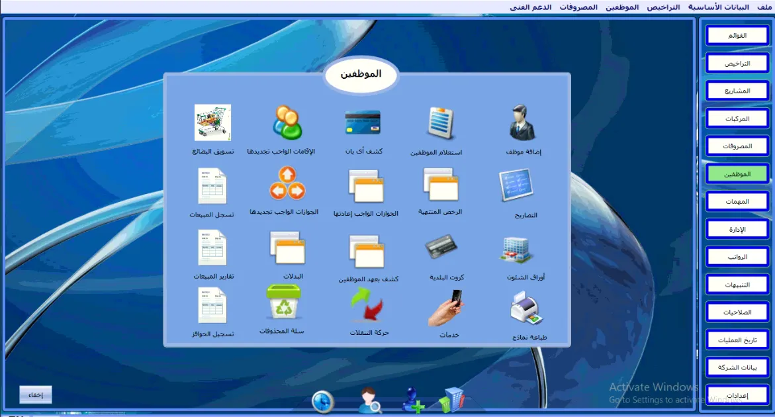
Task: Open كشف بعهد الموظفين icon
Action: pyautogui.click(x=366, y=251)
